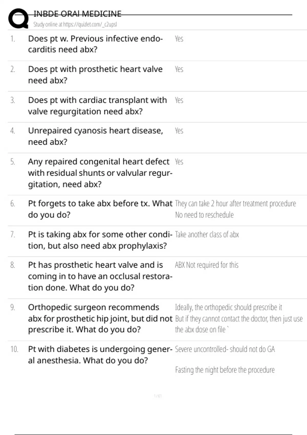Click the diabetes general anesthesia question
The height and width of the screenshot is (435, 307).
pos(100,355)
